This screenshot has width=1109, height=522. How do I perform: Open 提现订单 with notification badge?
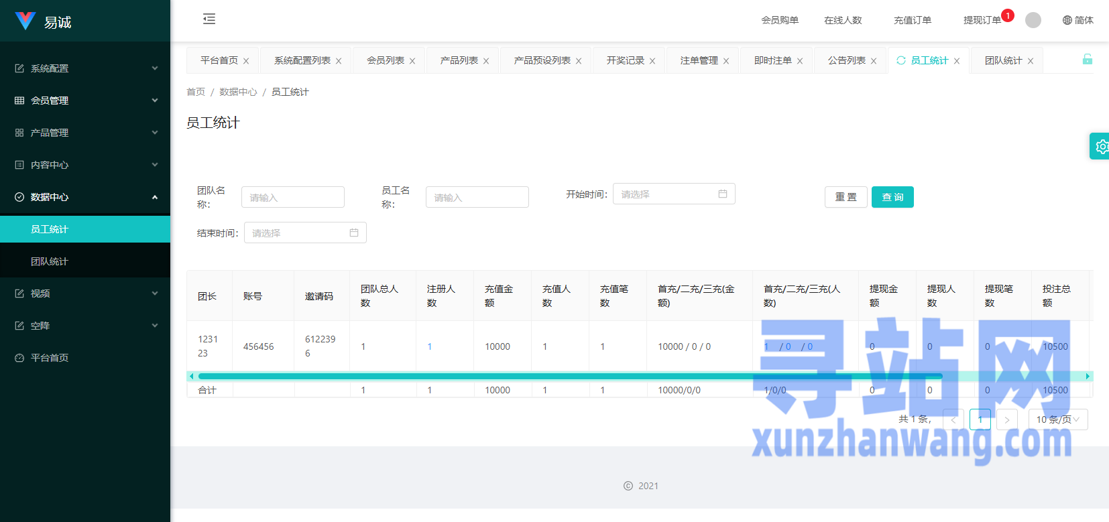[982, 20]
